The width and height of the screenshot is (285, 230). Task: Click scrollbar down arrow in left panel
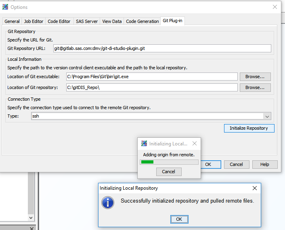[31, 218]
